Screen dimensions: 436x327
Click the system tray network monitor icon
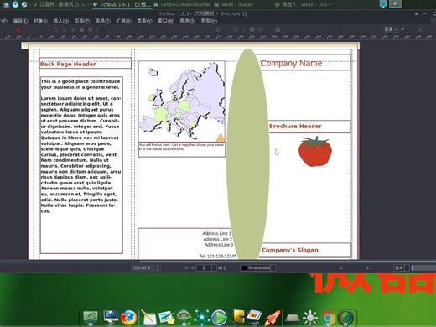click(x=383, y=4)
